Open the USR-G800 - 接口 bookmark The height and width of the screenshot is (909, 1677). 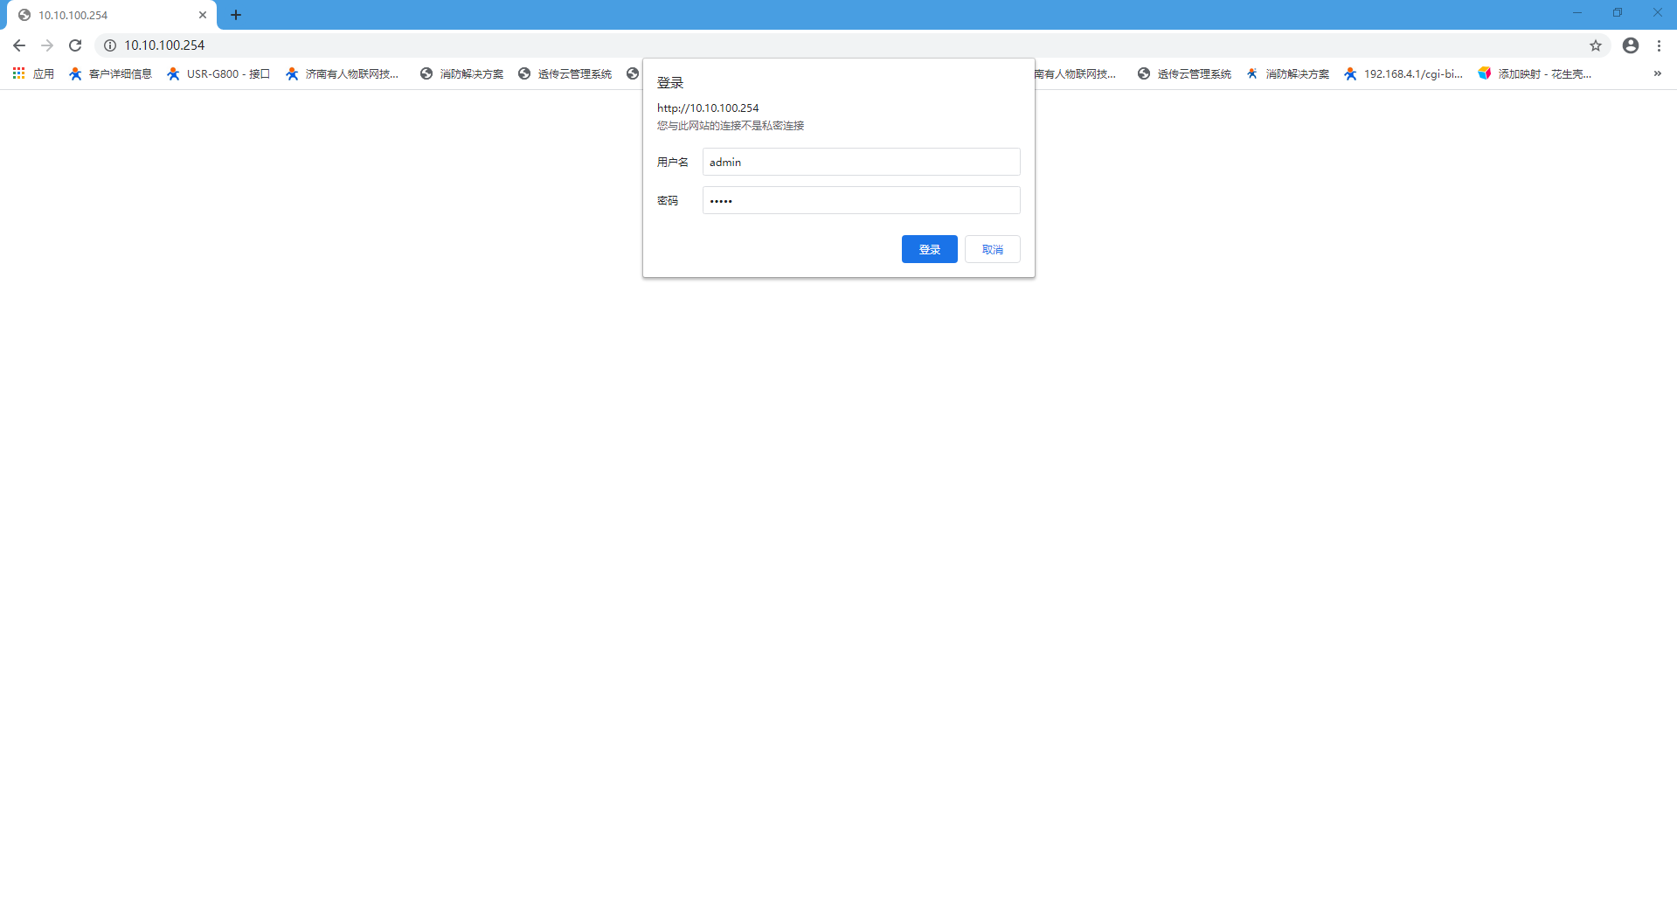click(x=218, y=74)
